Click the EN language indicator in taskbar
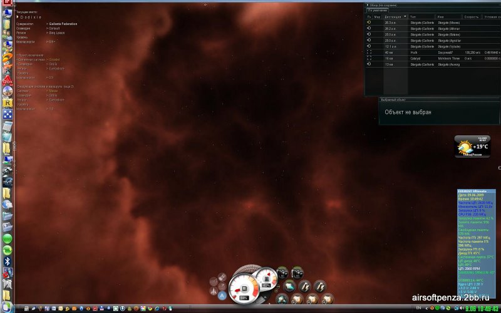The width and height of the screenshot is (501, 313). (x=418, y=308)
